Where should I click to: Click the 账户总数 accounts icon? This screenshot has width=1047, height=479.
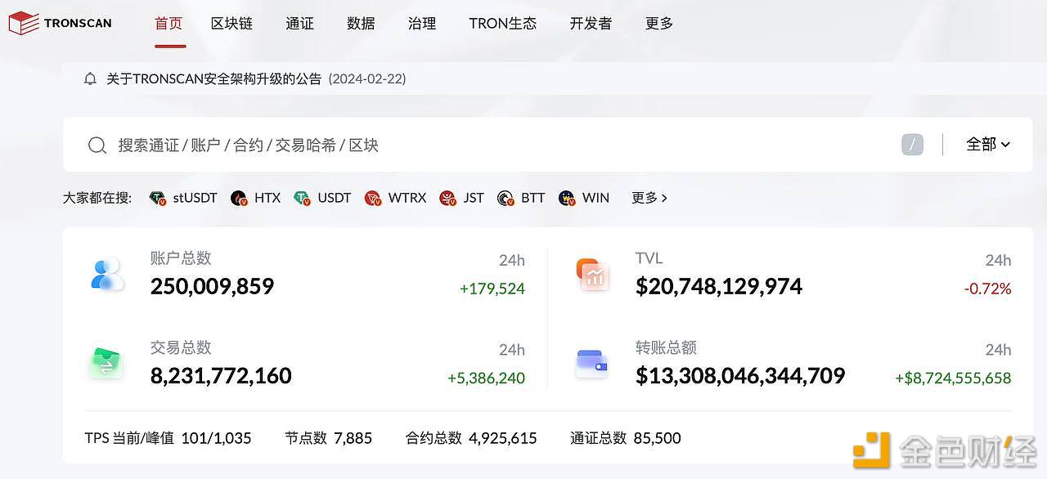106,274
